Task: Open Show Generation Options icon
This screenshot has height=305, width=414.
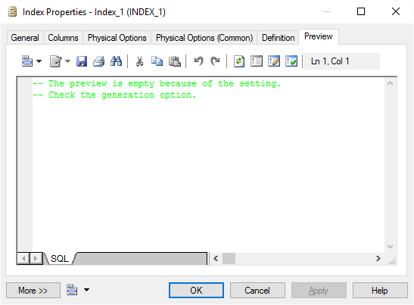Action: 257,61
